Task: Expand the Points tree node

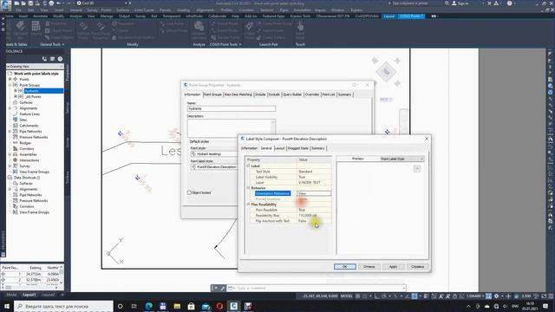Action: (x=10, y=79)
